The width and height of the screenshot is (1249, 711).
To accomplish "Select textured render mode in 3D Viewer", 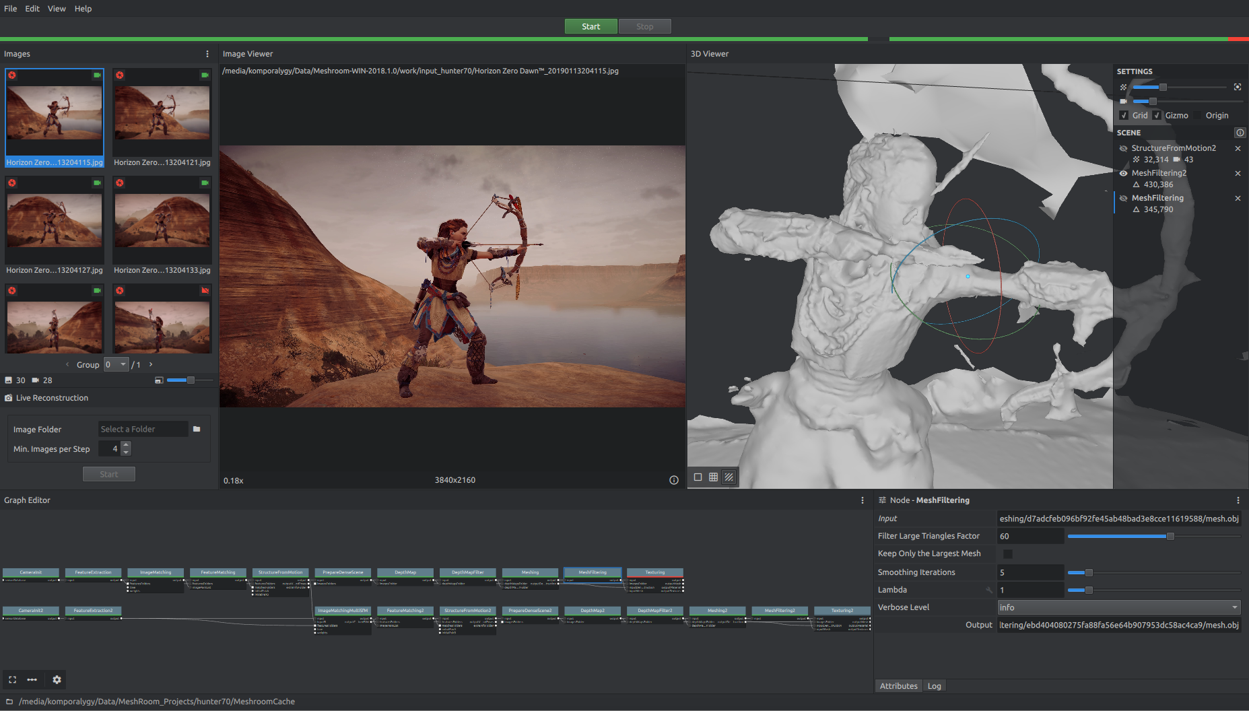I will 729,477.
